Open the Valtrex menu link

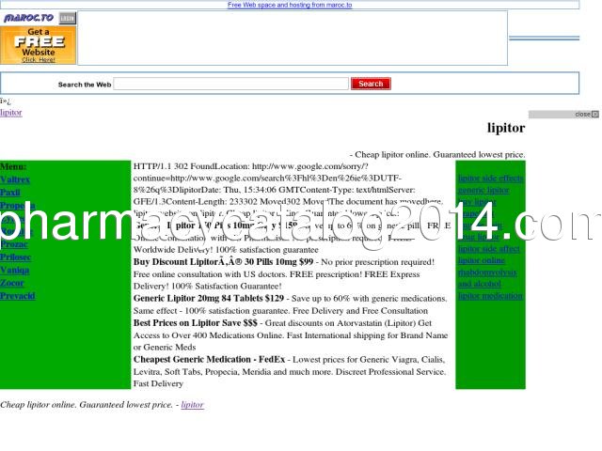(15, 179)
